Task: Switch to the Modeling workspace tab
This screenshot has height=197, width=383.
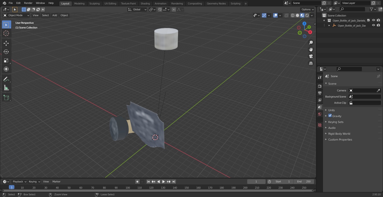Action: click(79, 4)
